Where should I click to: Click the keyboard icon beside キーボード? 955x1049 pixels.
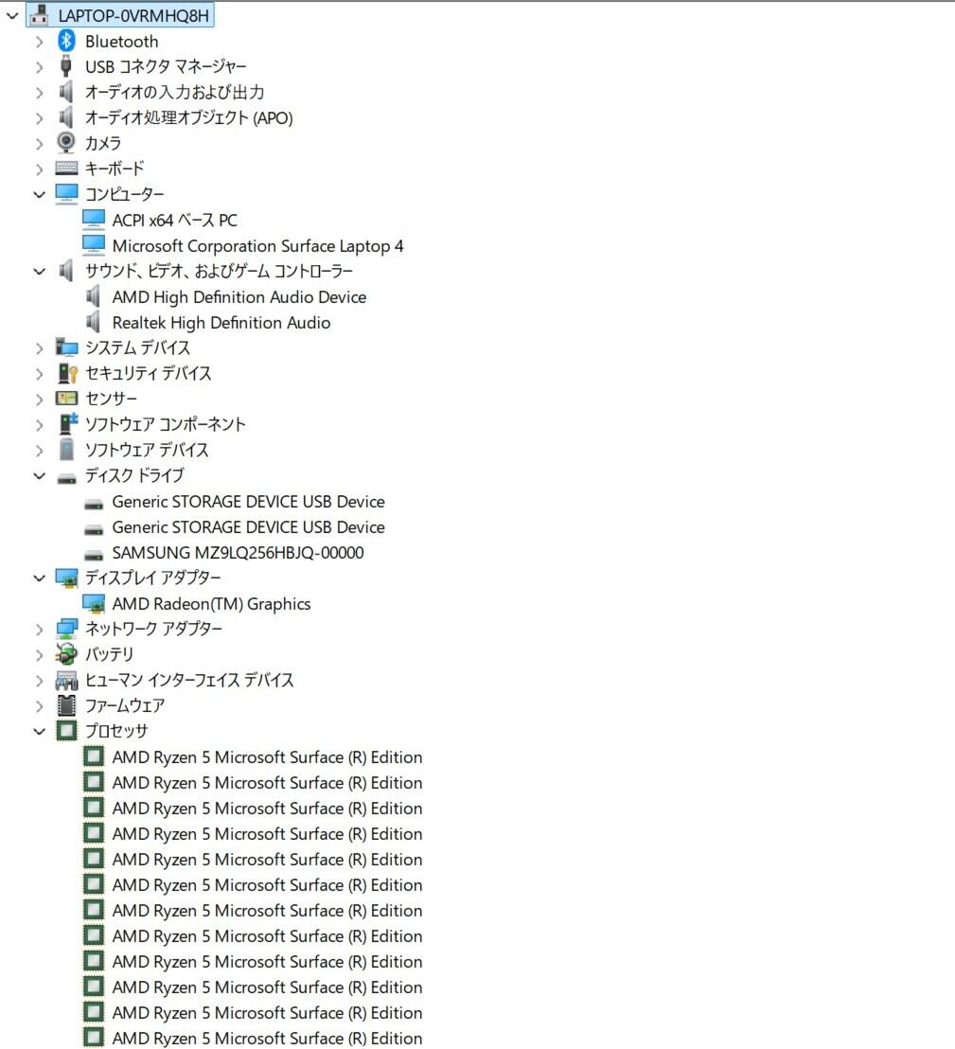66,169
